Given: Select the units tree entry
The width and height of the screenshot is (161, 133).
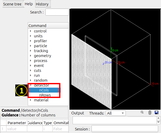Looking at the screenshot, I should (x=38, y=36).
